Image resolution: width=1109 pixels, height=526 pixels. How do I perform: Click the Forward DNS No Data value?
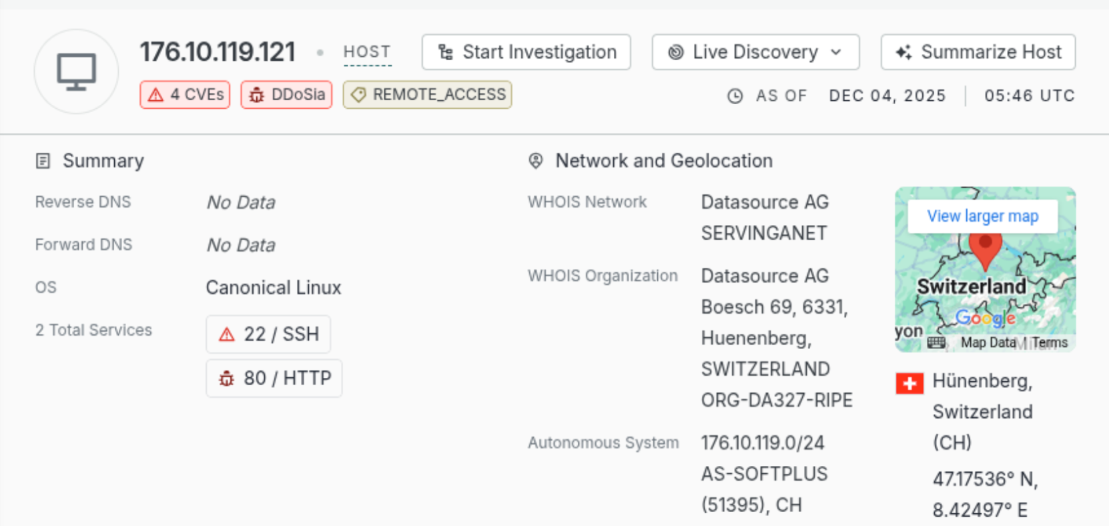tap(241, 245)
